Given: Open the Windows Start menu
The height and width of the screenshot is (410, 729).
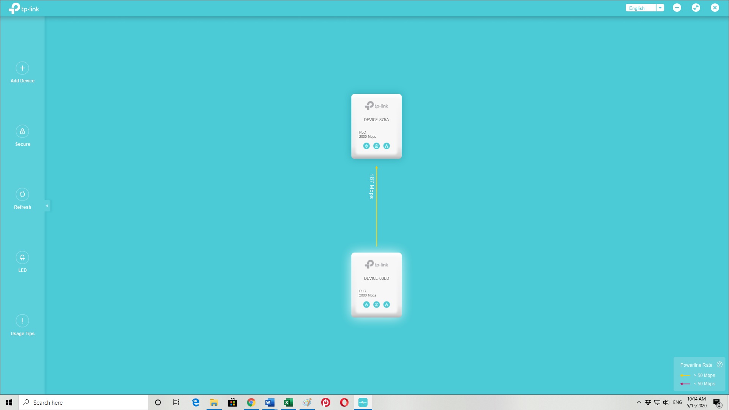Looking at the screenshot, I should point(9,402).
